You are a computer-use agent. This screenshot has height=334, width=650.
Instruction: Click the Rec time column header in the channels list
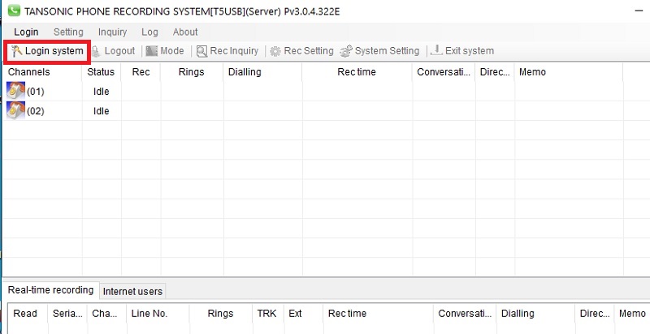(x=356, y=72)
